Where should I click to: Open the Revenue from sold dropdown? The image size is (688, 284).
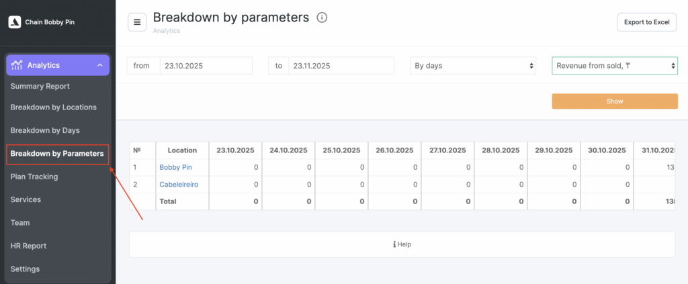coord(614,66)
